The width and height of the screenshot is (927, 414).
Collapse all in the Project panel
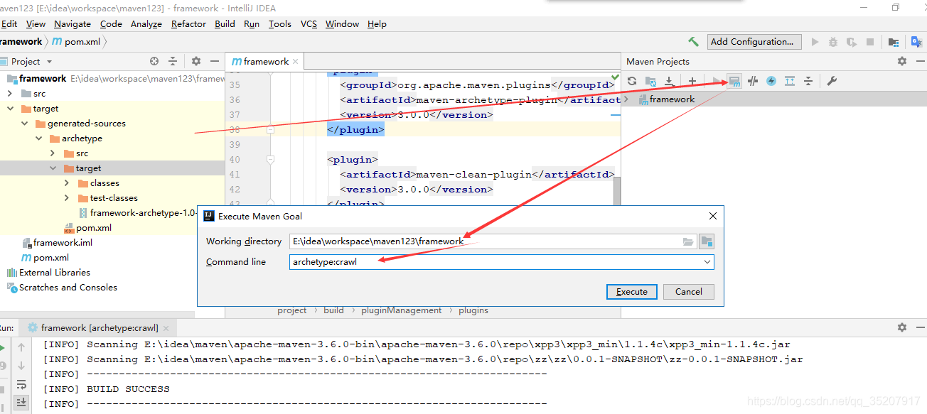[x=173, y=61]
